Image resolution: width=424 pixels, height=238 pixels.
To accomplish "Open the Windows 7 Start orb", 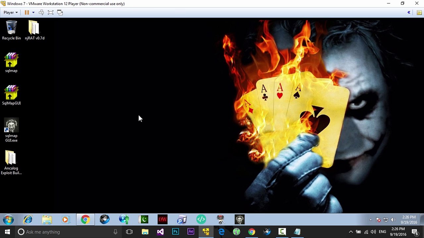I will coord(8,219).
